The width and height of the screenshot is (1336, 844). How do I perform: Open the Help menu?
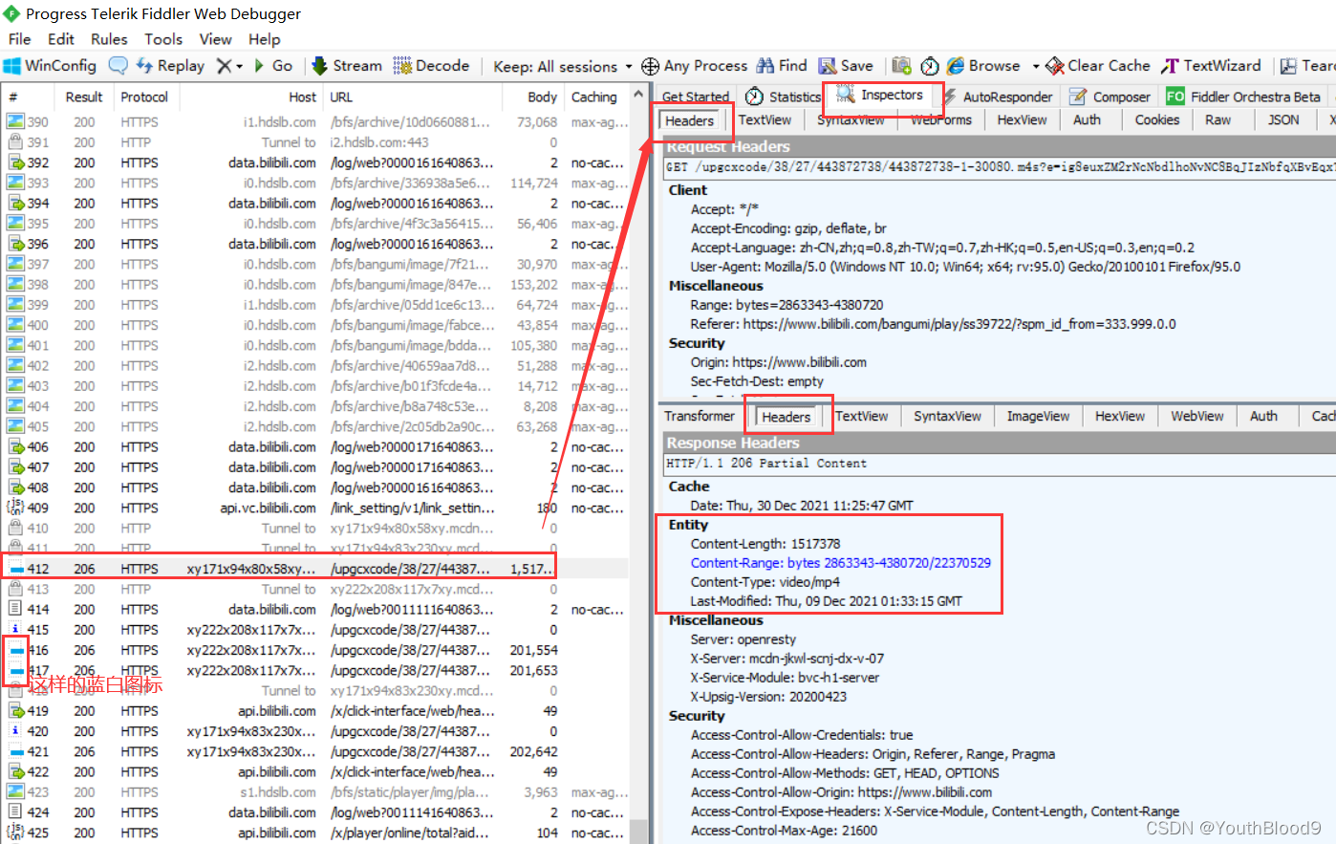[265, 39]
